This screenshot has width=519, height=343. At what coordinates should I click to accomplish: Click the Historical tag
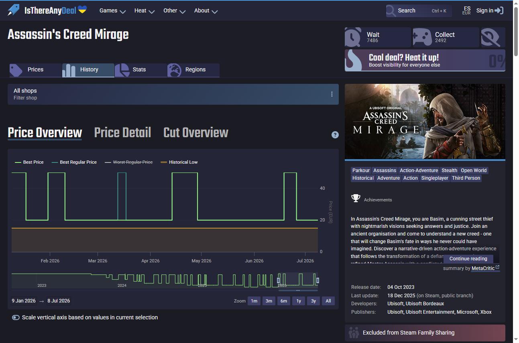pos(363,178)
